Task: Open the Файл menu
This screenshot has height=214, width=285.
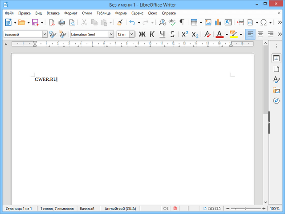Action: (x=9, y=13)
